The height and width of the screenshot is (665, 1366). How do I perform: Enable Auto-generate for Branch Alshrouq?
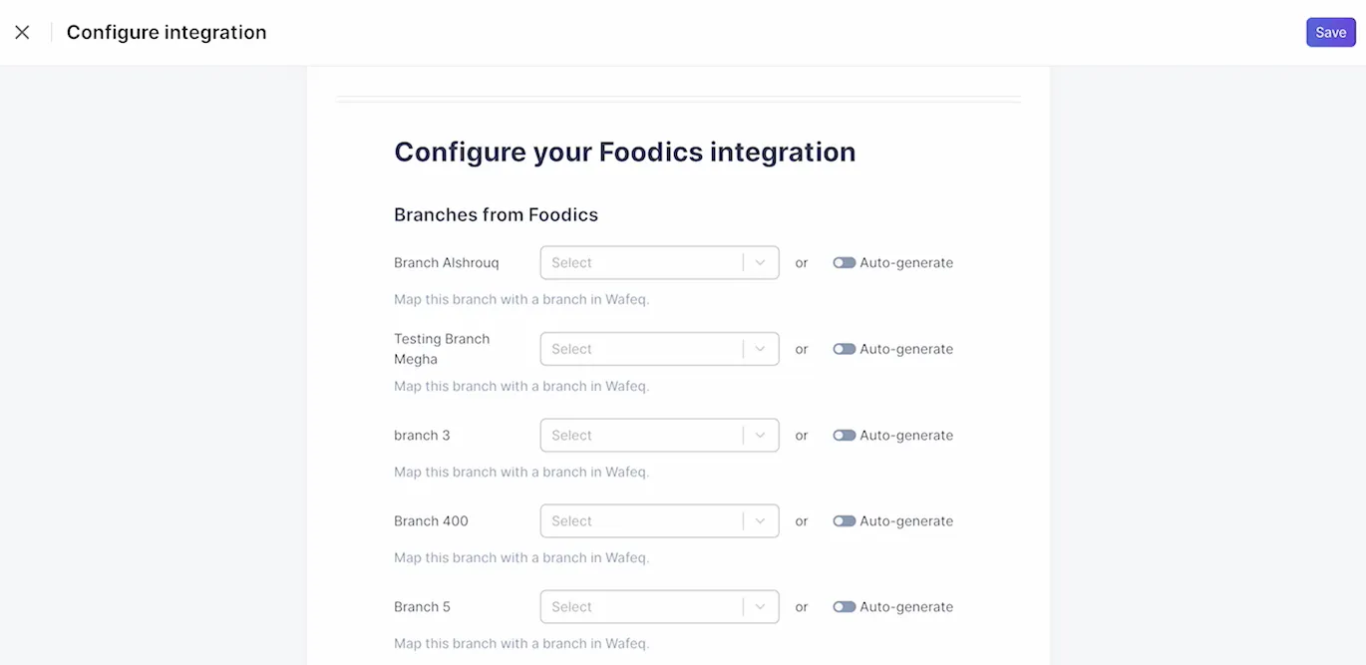[845, 262]
